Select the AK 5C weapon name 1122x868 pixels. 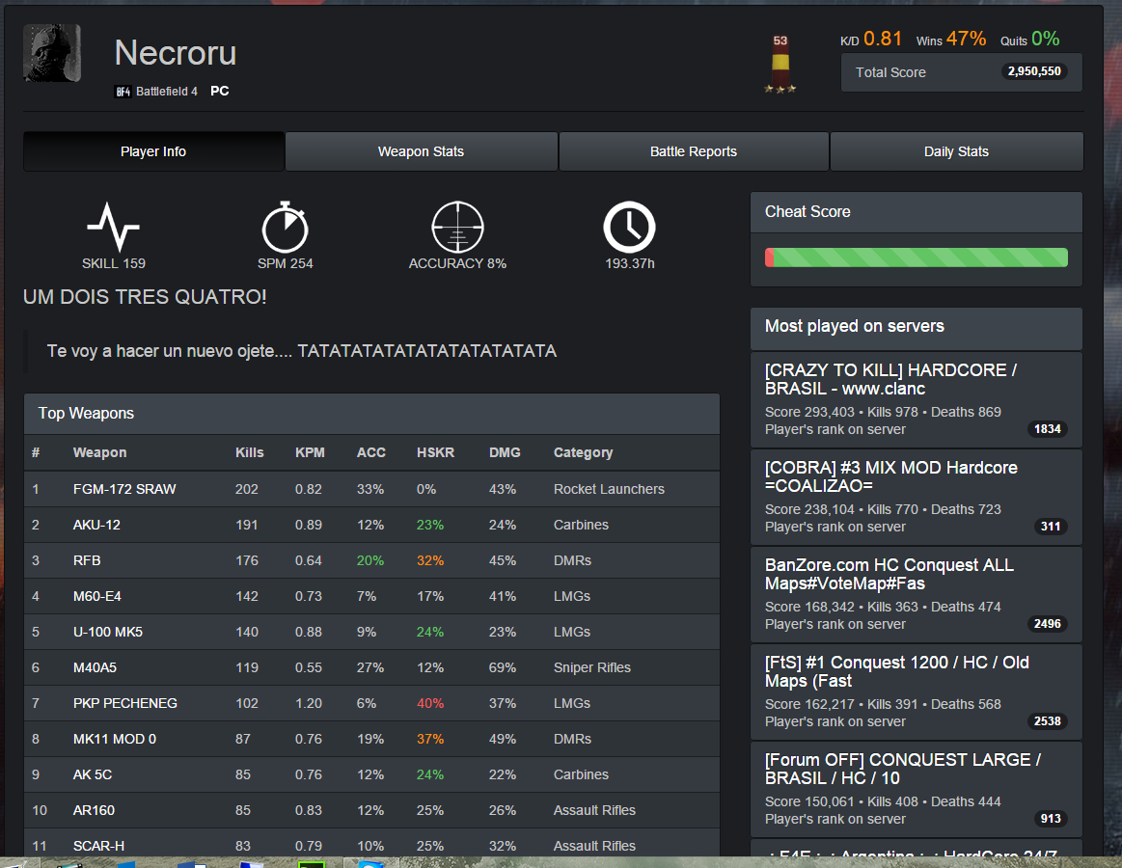click(x=93, y=774)
